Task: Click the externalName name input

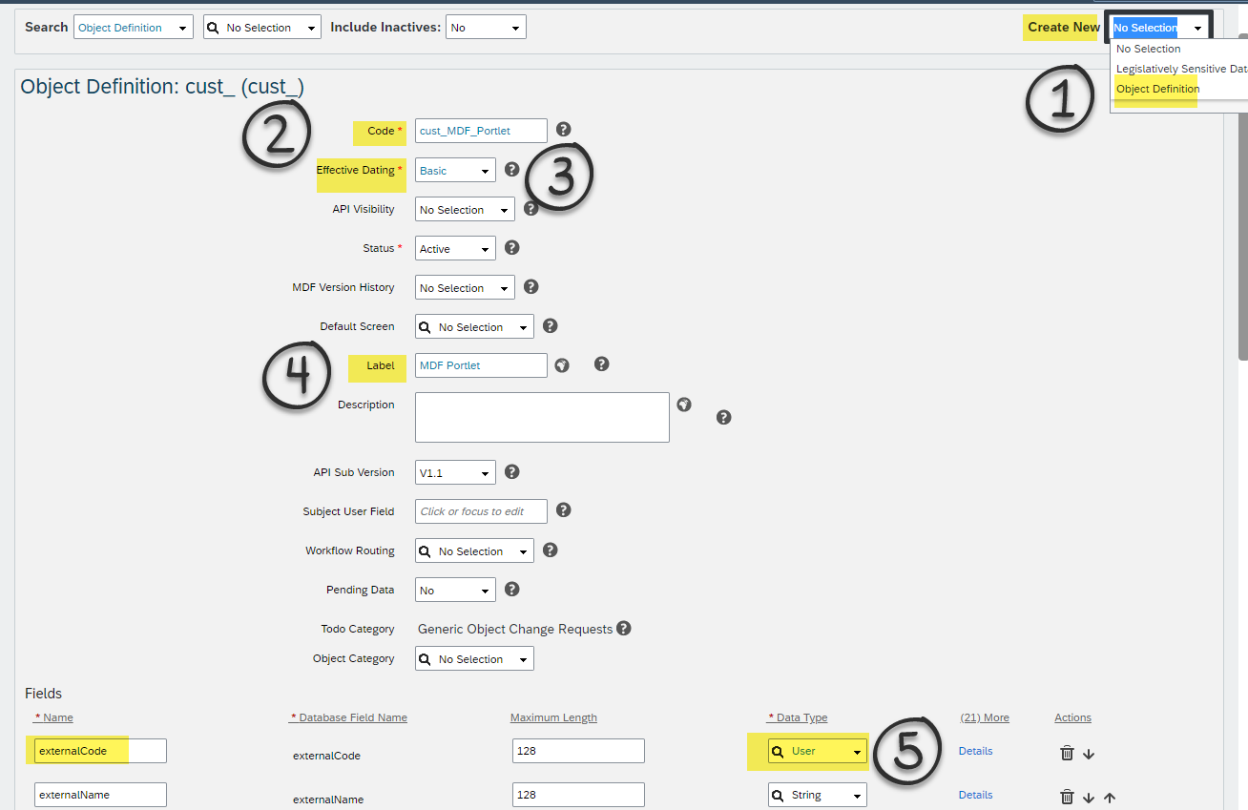Action: tap(100, 795)
